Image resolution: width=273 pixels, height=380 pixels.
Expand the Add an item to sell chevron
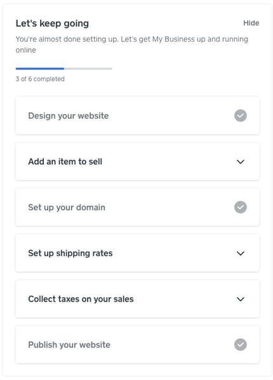click(x=240, y=161)
